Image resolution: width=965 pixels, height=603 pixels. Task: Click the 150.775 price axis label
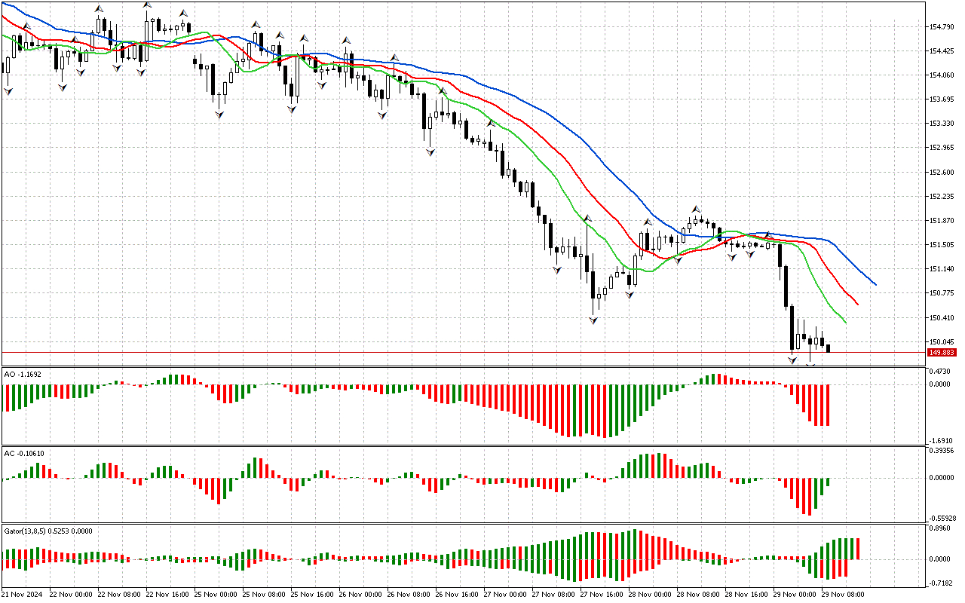(943, 292)
